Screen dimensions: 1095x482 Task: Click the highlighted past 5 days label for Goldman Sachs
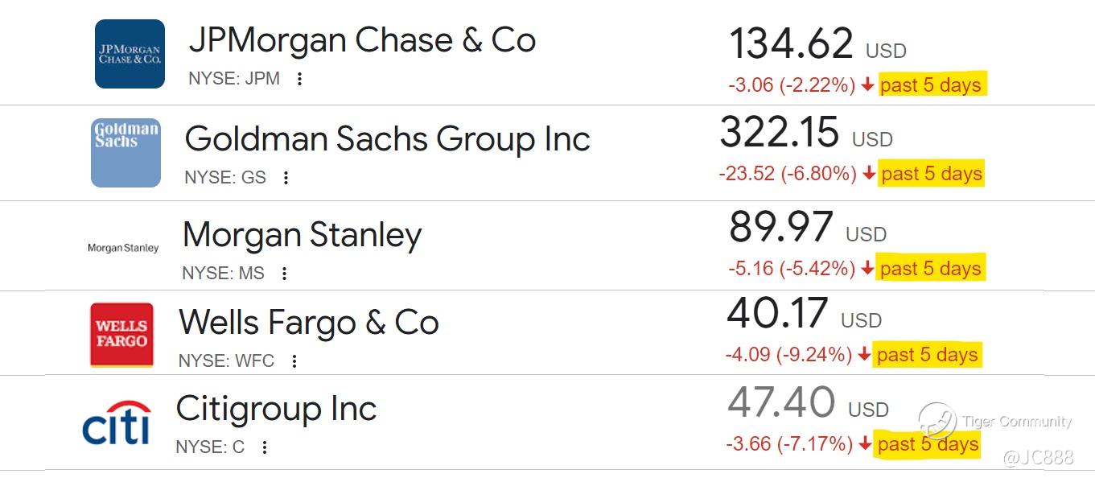932,174
